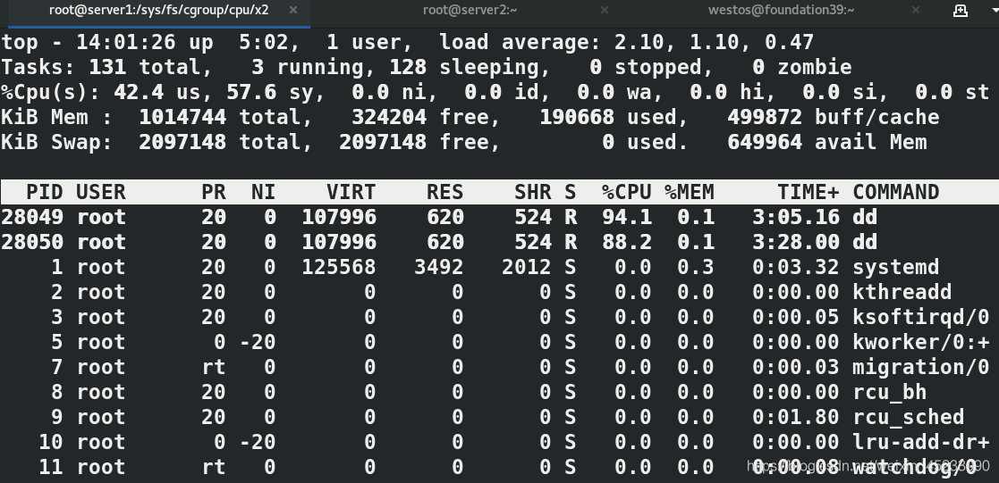This screenshot has height=483, width=999.
Task: Click the TIME+ column header
Action: point(809,192)
